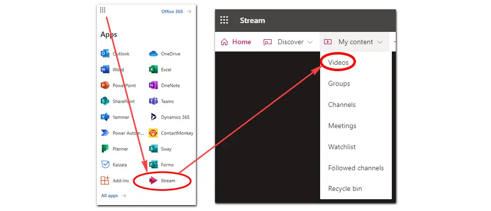
Task: Click the My content video icon
Action: [327, 42]
